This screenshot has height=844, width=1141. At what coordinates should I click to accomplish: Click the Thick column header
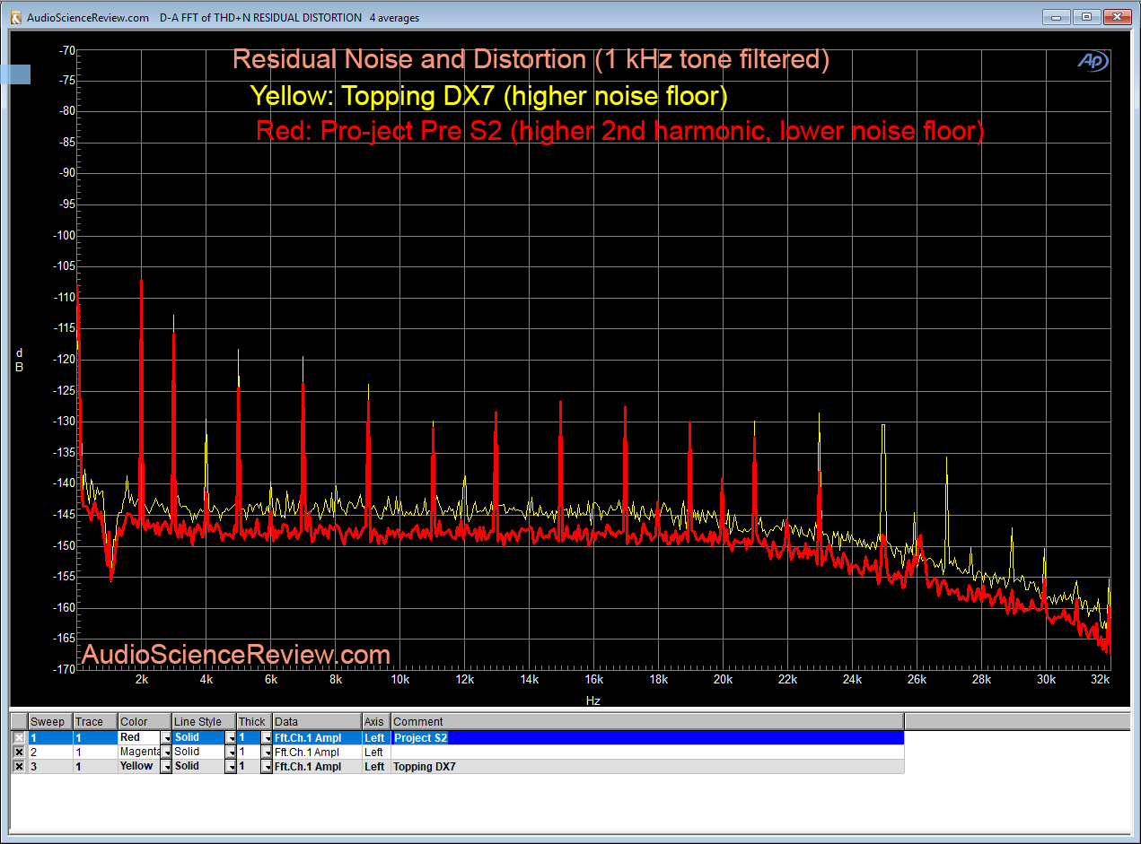[254, 721]
